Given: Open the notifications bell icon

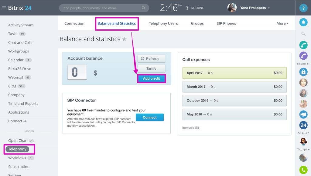Looking at the screenshot, I should tap(303, 22).
